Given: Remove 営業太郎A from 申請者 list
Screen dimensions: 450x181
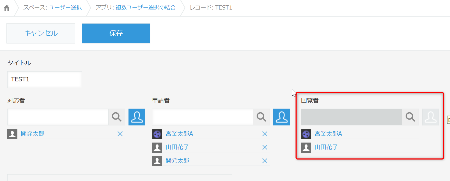Looking at the screenshot, I should [265, 134].
